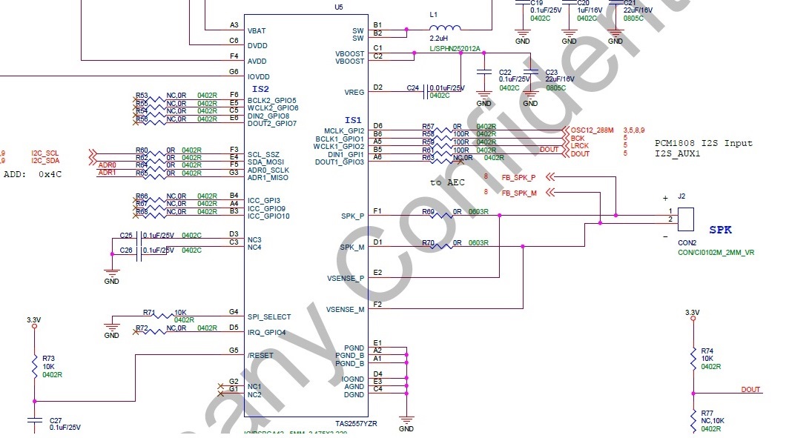Image resolution: width=789 pixels, height=438 pixels.
Task: Select the IOGND pin label
Action: click(353, 379)
